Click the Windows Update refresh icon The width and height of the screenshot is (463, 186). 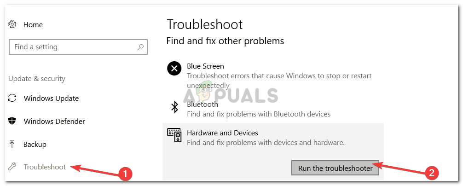(x=12, y=98)
